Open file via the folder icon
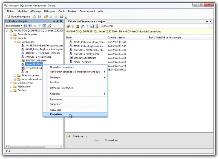This screenshot has height=159, width=219. point(46,17)
